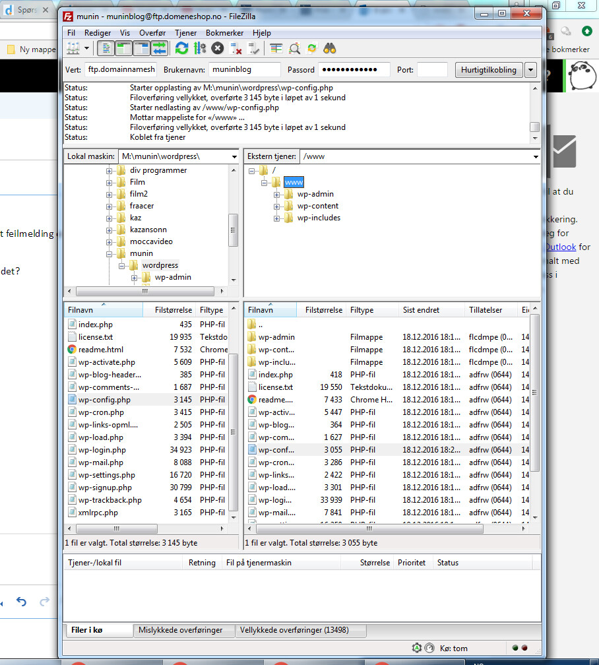Toggle local directory tree display

click(123, 48)
